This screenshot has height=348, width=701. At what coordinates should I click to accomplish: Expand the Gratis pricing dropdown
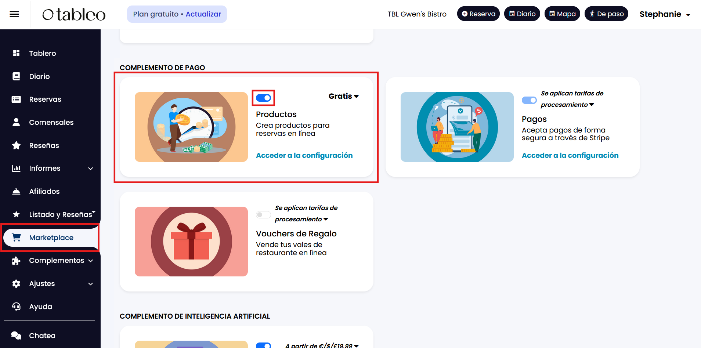click(344, 96)
